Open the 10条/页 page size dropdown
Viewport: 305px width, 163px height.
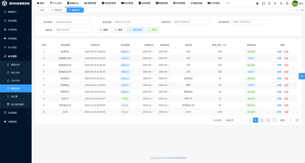click(x=234, y=120)
